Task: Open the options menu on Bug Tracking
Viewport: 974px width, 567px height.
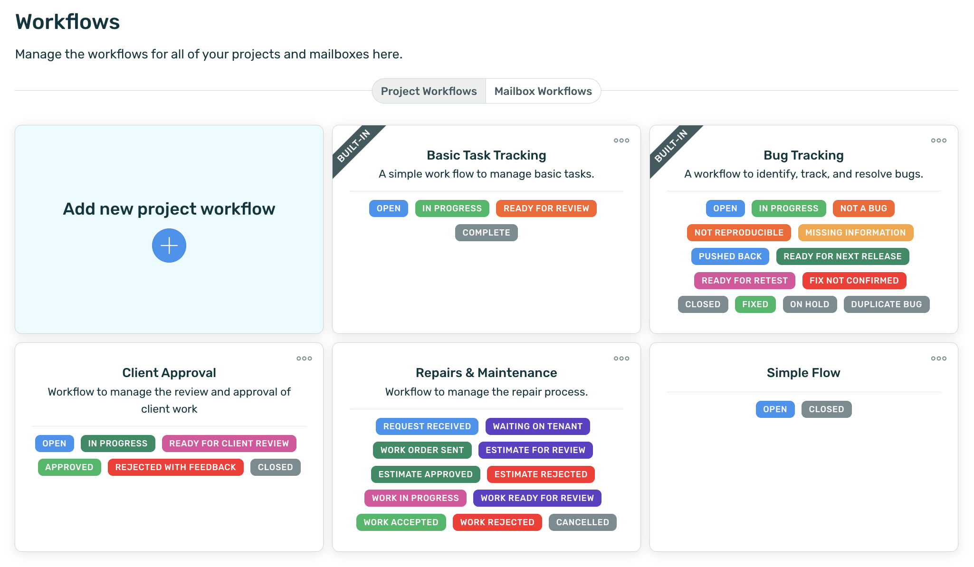Action: [x=938, y=141]
